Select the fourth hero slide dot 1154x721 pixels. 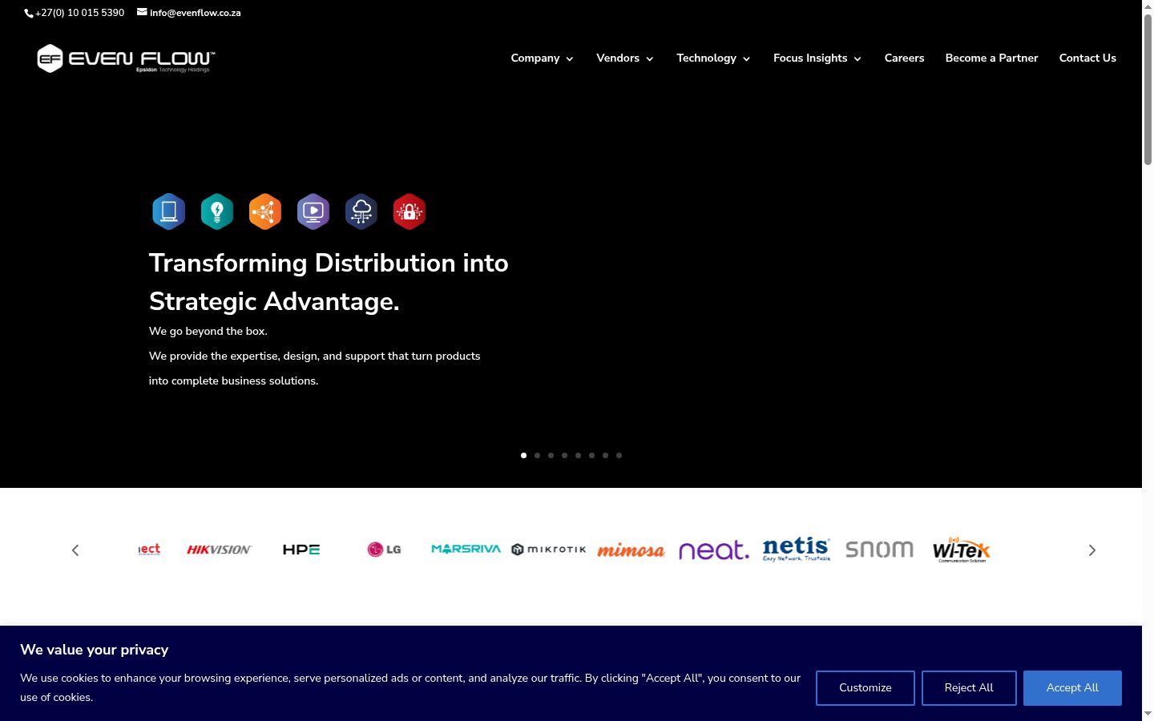564,455
